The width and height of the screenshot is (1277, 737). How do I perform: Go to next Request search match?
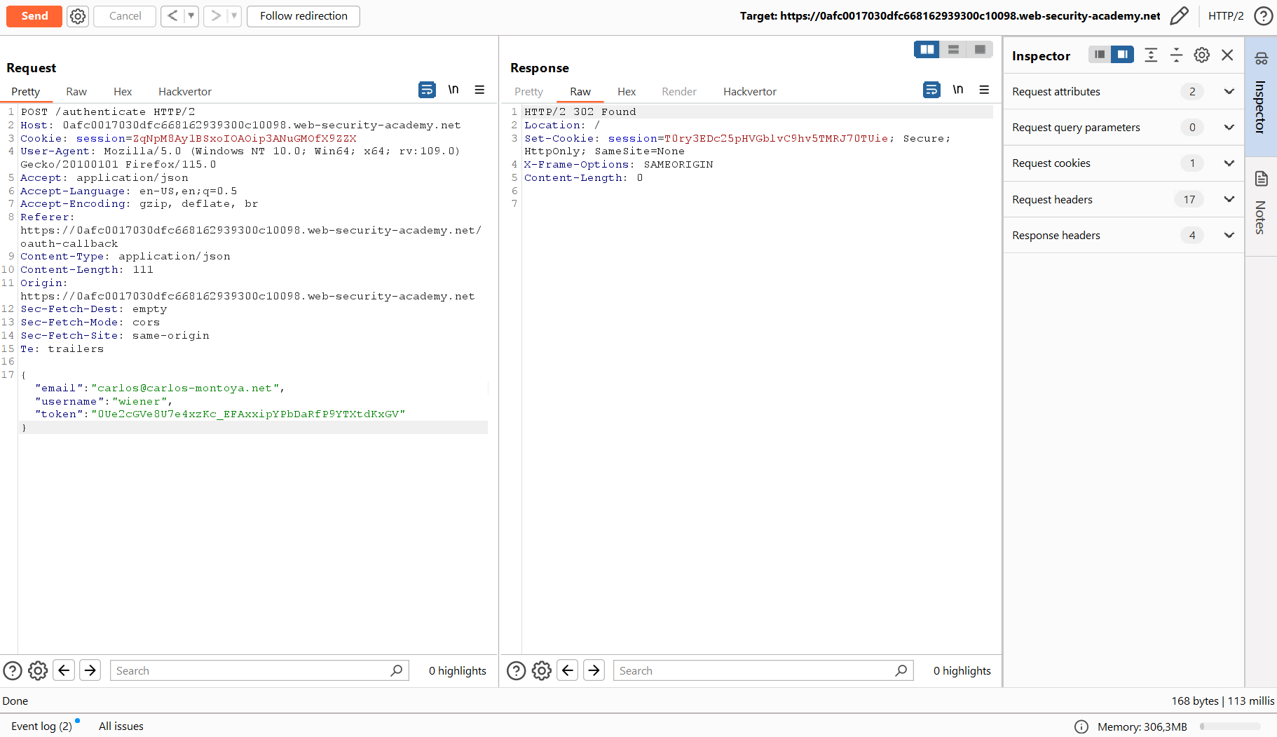click(x=90, y=671)
